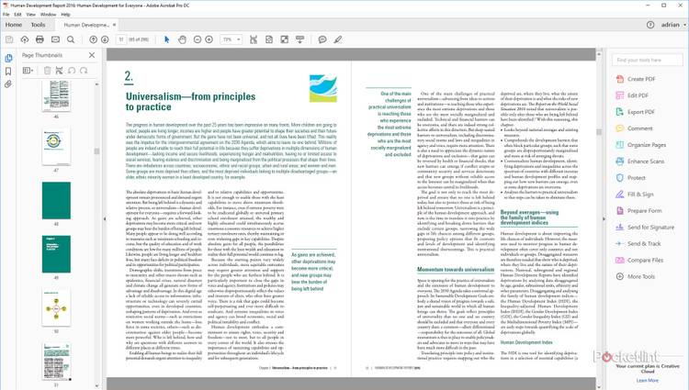This screenshot has height=390, width=689.
Task: Open Organize Pages tool
Action: (641, 145)
